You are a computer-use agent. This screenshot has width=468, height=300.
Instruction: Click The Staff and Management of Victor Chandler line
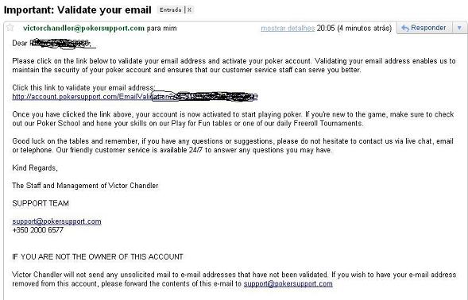tap(85, 186)
